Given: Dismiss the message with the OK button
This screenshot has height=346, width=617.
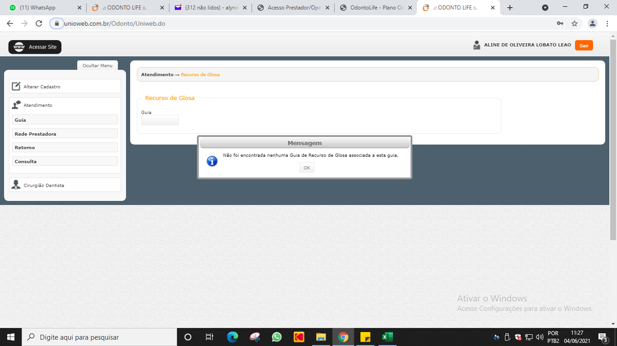Looking at the screenshot, I should click(307, 168).
